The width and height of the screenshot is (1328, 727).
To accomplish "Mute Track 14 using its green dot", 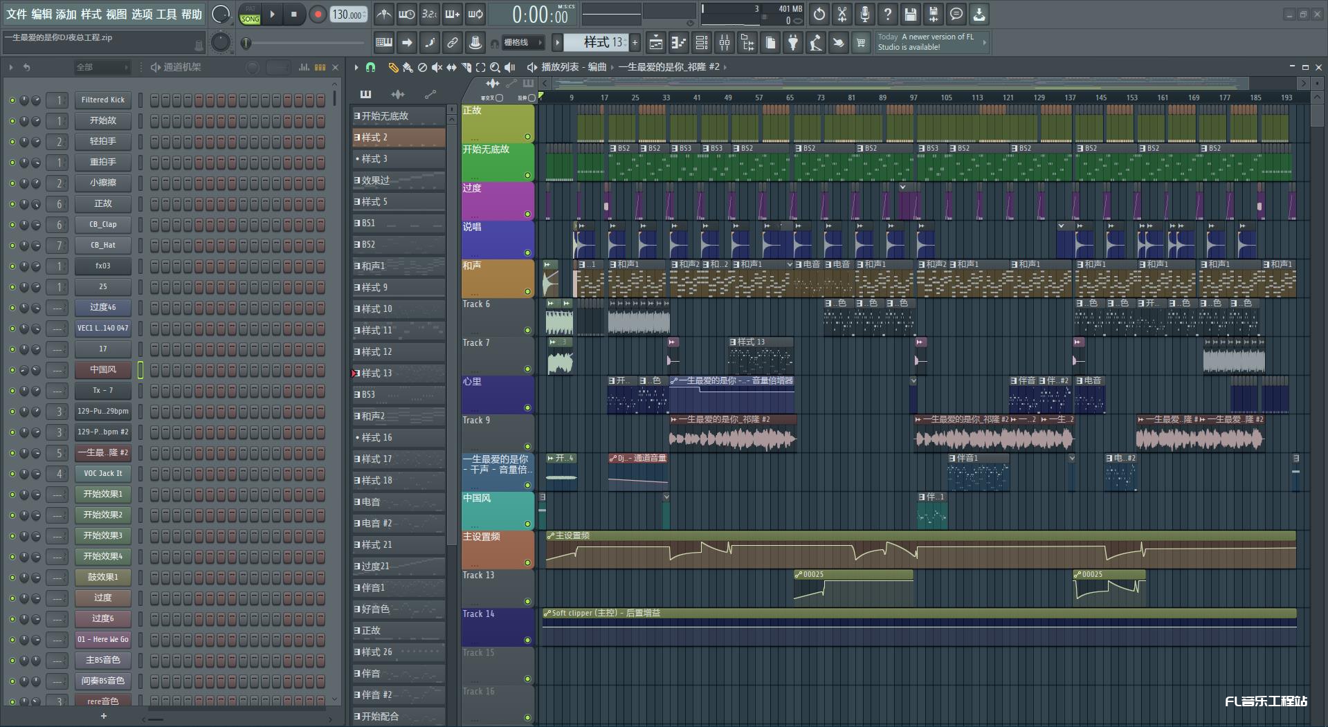I will pos(527,641).
